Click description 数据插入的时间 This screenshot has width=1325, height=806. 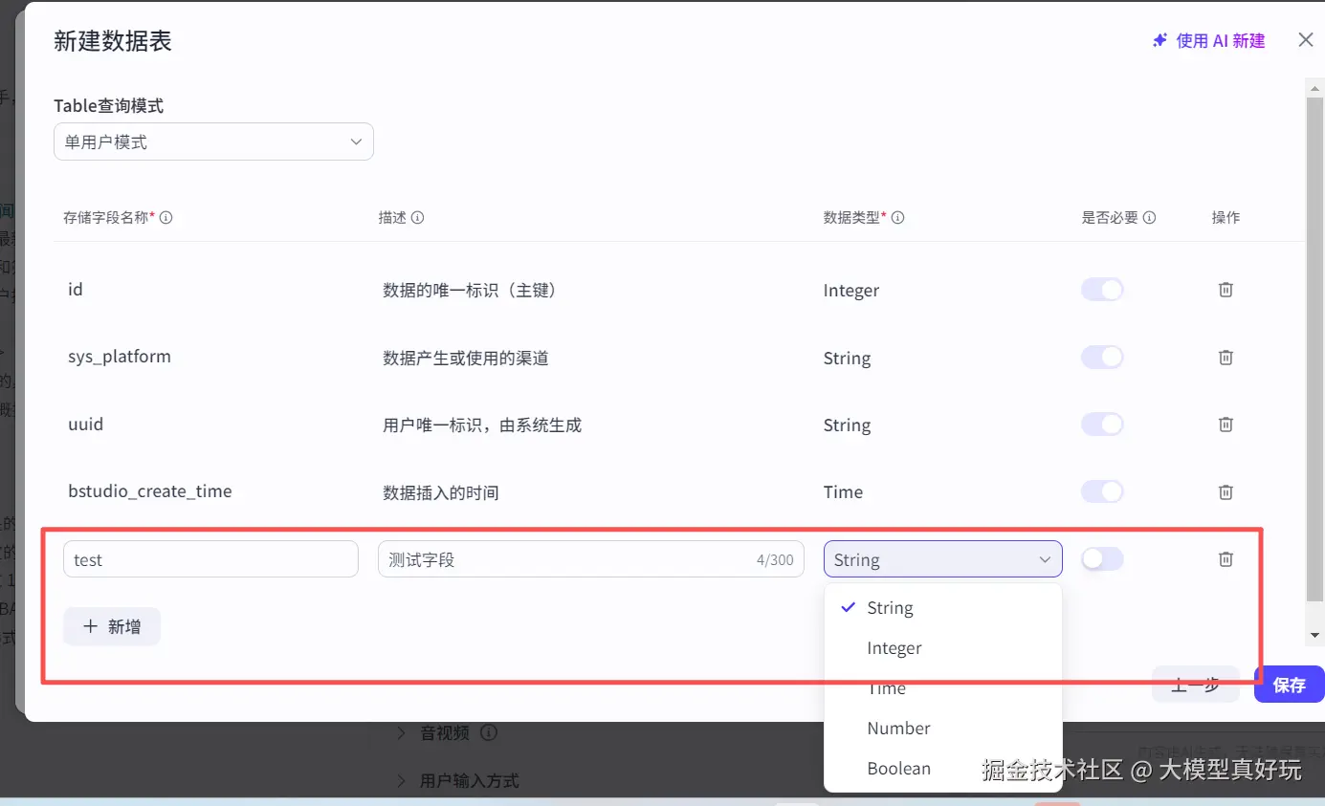pyautogui.click(x=441, y=492)
